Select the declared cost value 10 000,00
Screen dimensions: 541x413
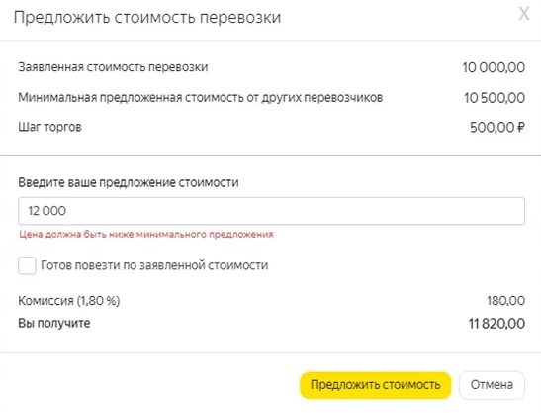coord(494,67)
